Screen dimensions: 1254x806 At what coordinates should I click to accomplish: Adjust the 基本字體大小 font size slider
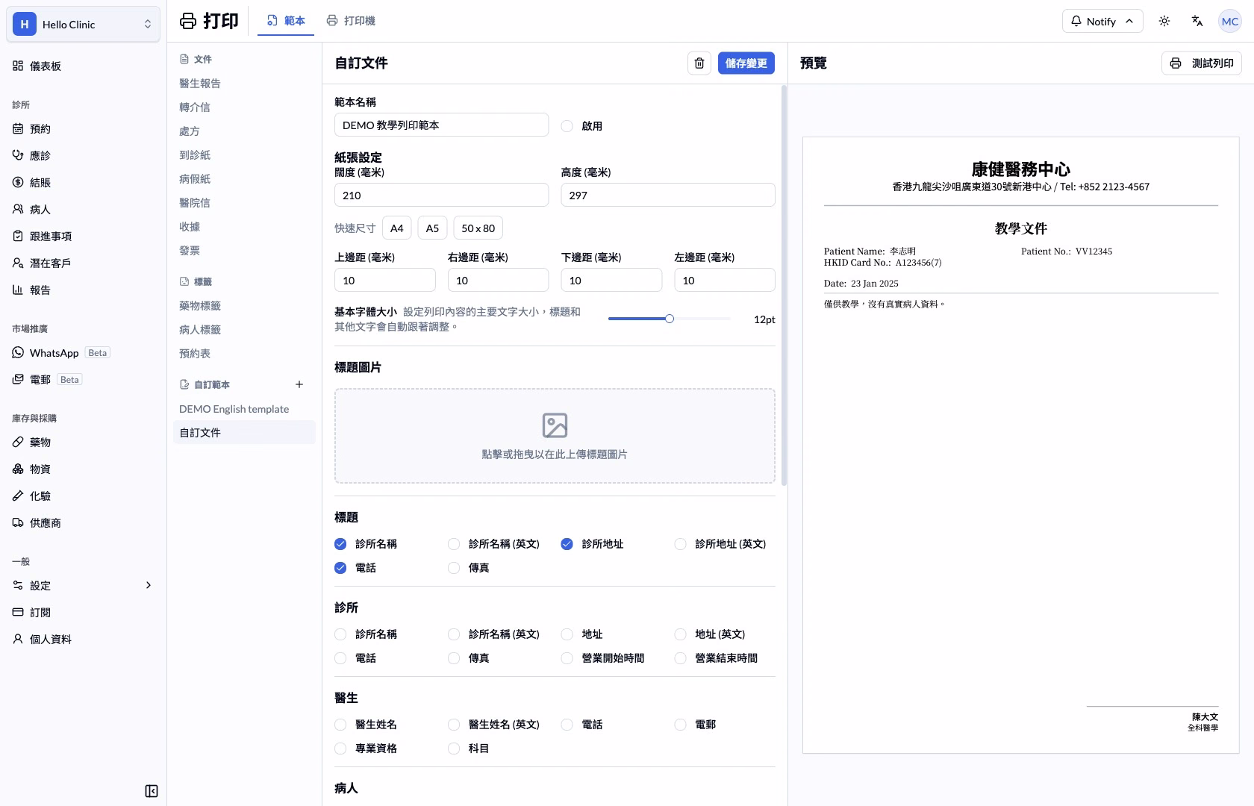click(670, 319)
